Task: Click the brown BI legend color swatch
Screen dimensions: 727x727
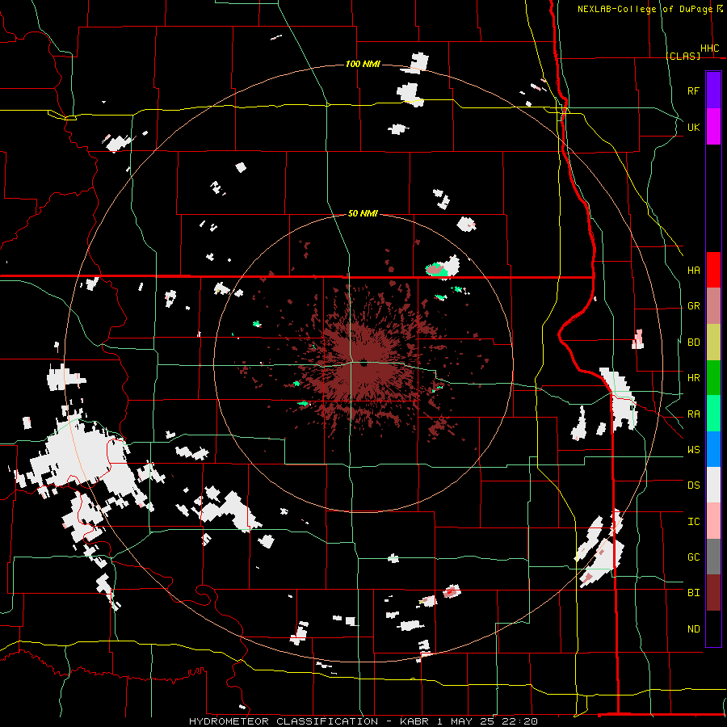Action: tap(713, 593)
